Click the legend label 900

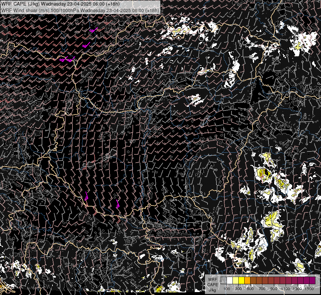click(274, 289)
